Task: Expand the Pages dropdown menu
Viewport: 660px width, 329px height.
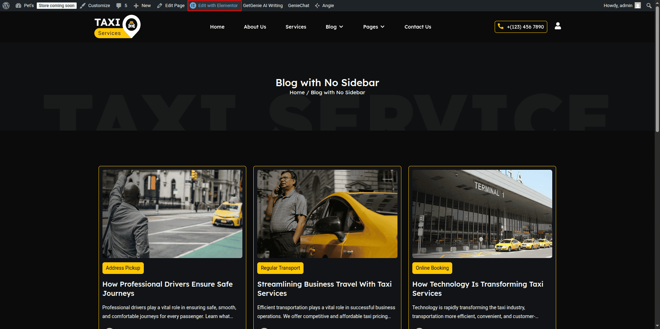Action: [x=374, y=27]
